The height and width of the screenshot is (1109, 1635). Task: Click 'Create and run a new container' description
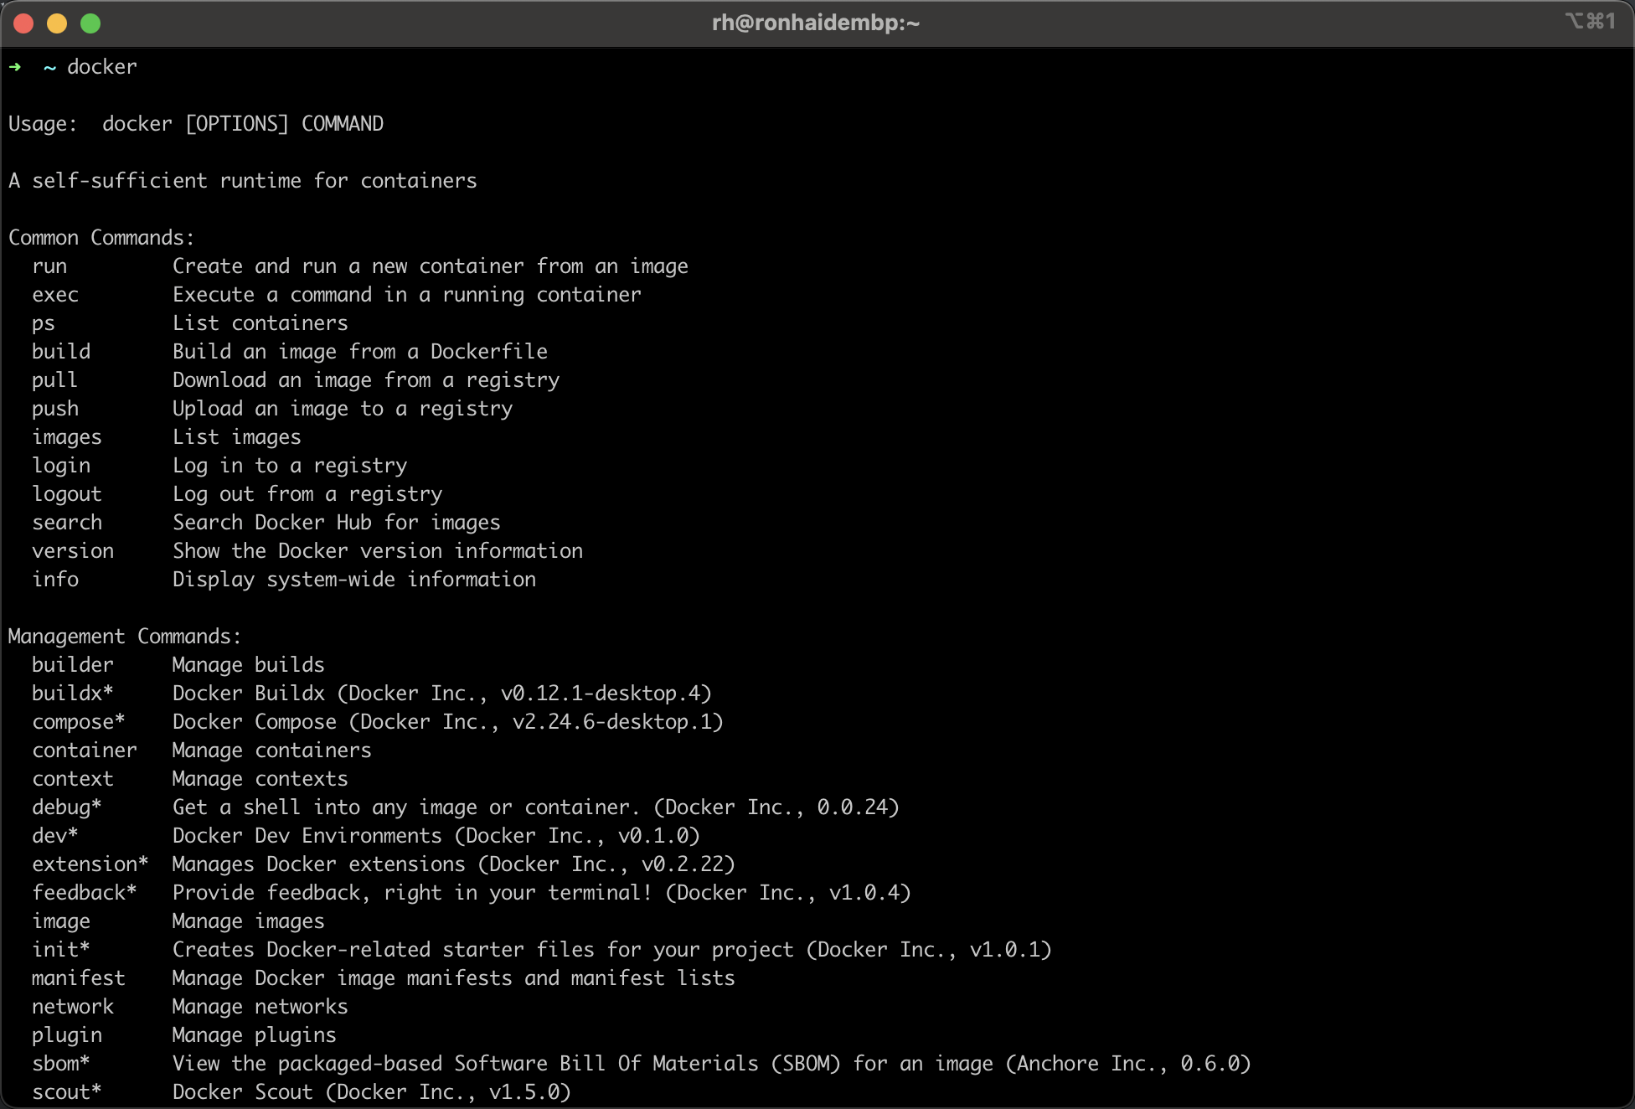click(348, 266)
